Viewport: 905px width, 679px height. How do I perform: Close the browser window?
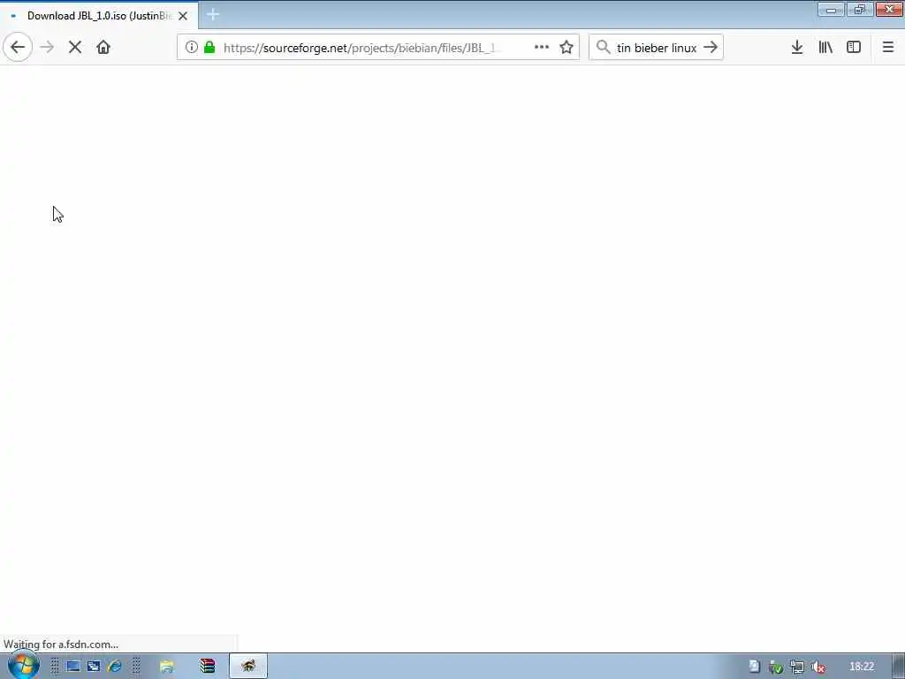coord(889,10)
